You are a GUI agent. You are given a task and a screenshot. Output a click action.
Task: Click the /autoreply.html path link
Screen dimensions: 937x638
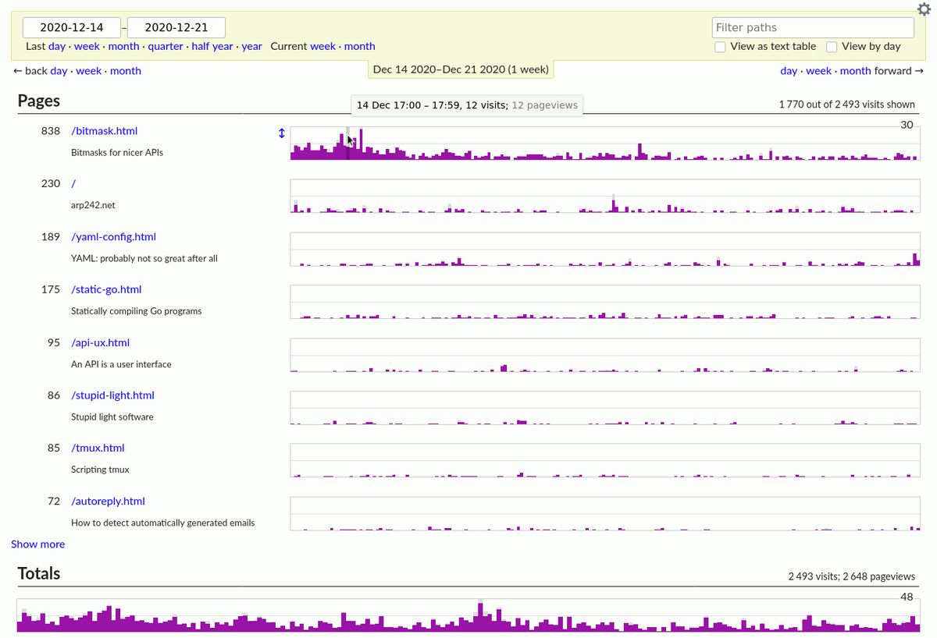coord(108,501)
